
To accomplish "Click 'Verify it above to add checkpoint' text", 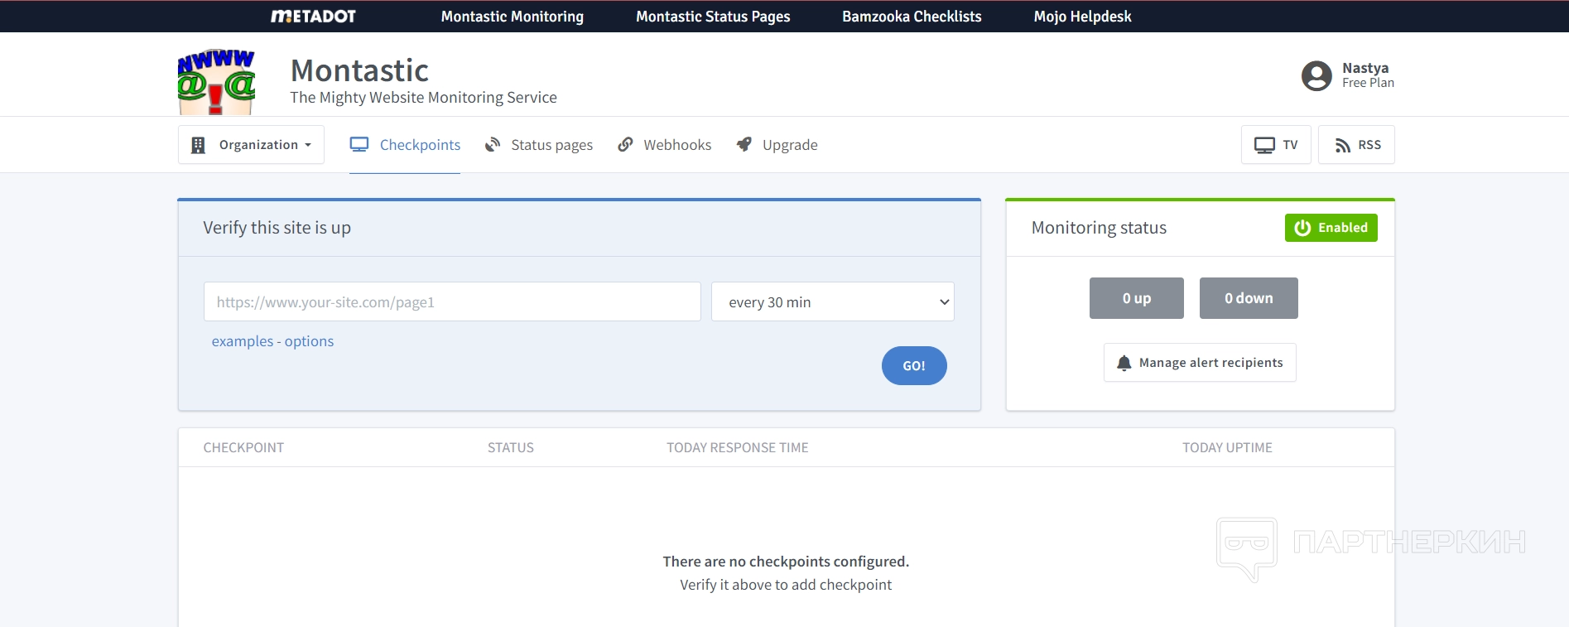I will coord(786,585).
